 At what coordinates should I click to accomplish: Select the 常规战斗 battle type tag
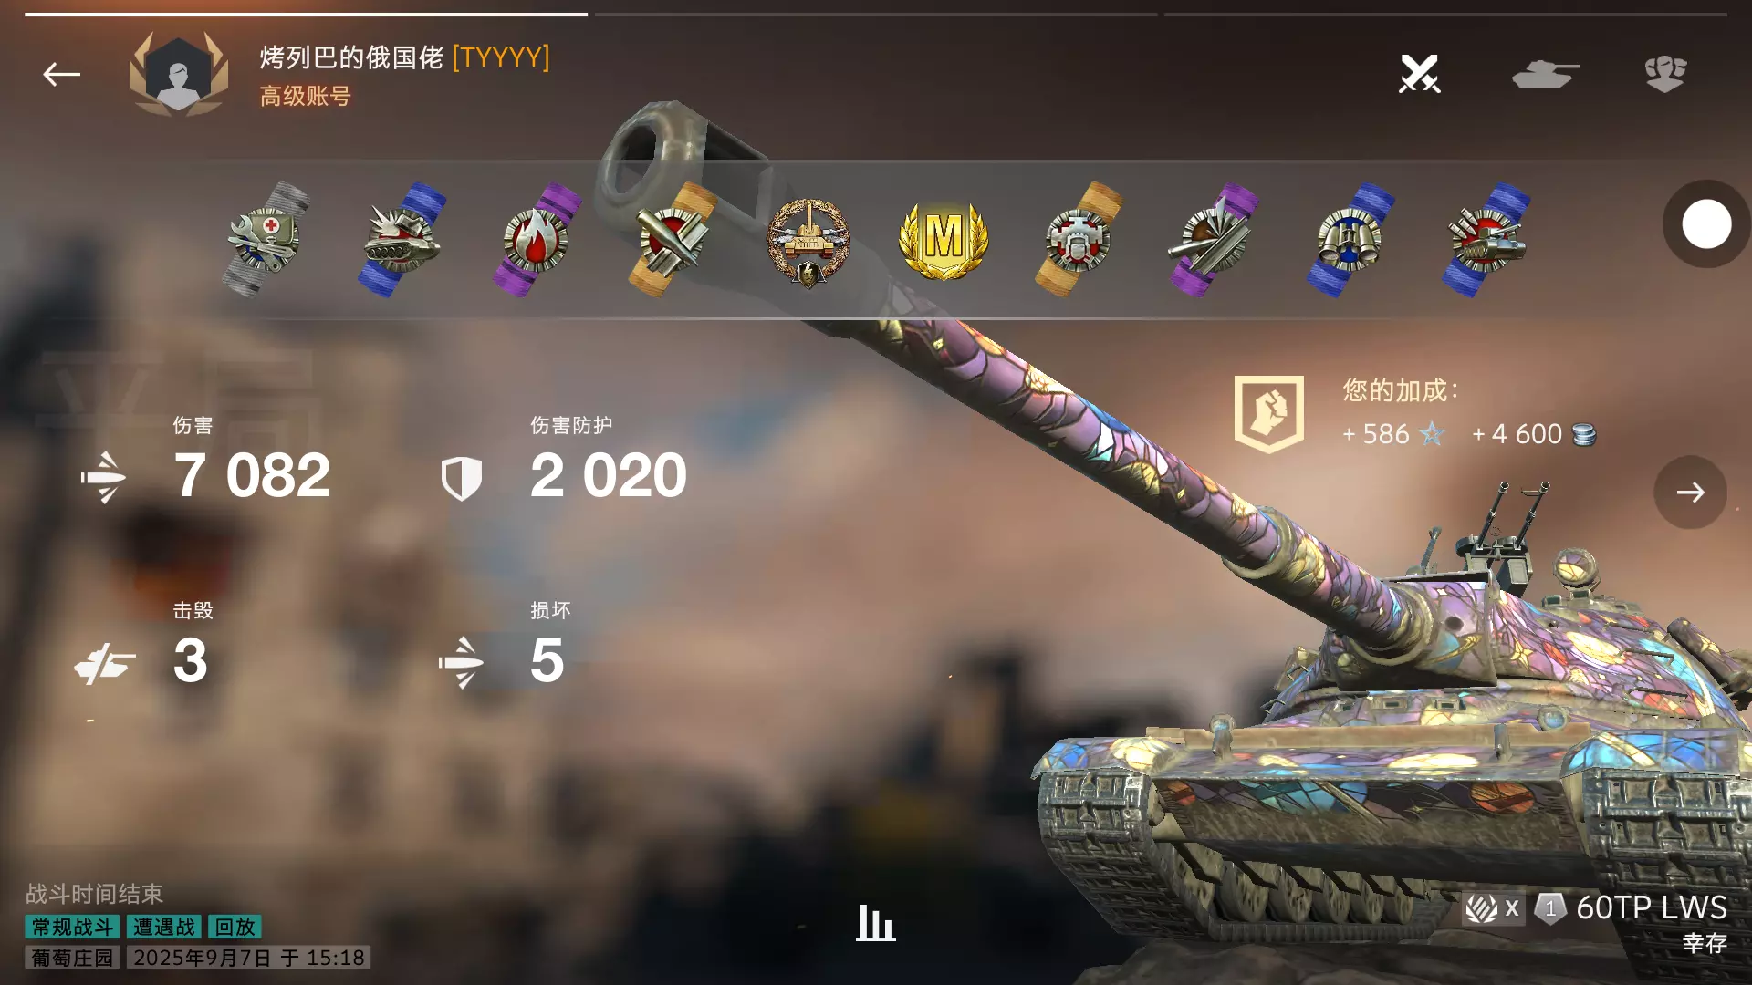pyautogui.click(x=72, y=927)
